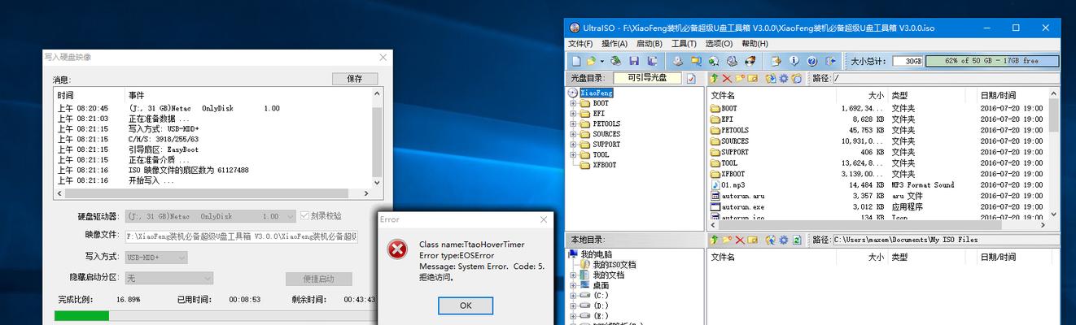Click the Exit icon in UltraISO toolbar

830,61
